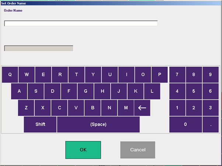Tap the F key

69,91
